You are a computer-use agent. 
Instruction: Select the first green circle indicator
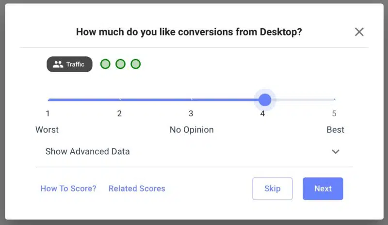[105, 64]
